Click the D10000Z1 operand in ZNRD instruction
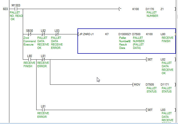Viewport: 178px width, 124px height. pos(125,34)
